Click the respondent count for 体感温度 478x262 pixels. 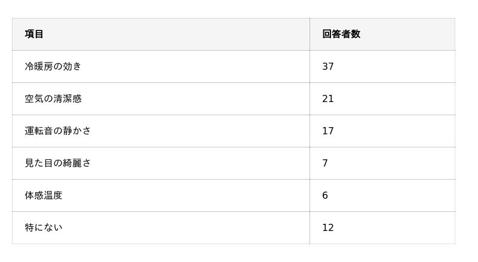(325, 195)
